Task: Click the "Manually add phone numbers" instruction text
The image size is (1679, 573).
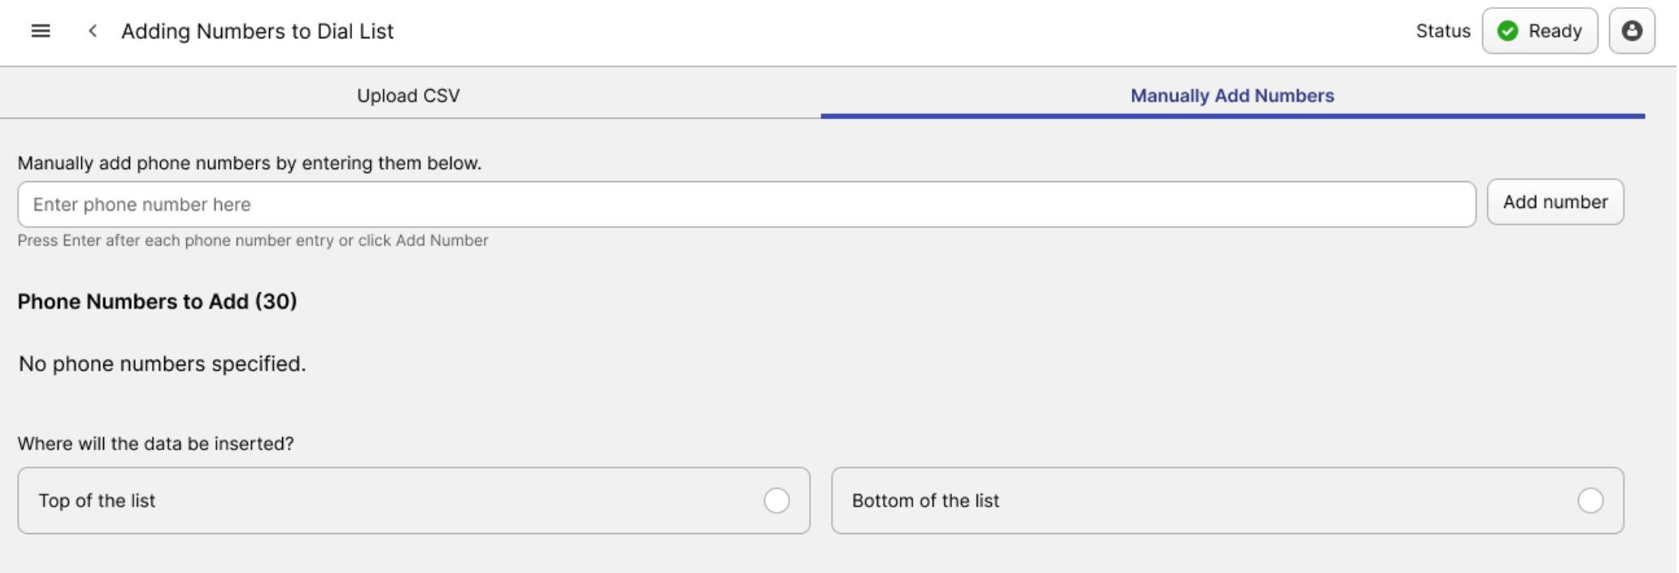Action: pyautogui.click(x=249, y=163)
